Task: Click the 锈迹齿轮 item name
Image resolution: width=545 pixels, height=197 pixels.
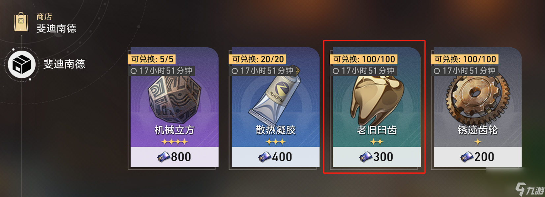Action: (x=478, y=130)
